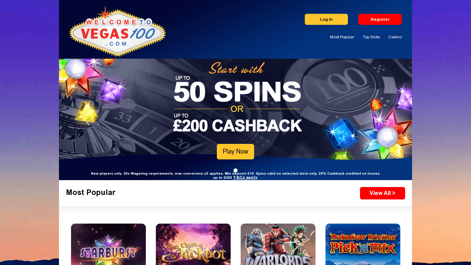The height and width of the screenshot is (265, 471).
Task: Click the 50 SPINS banner headline
Action: click(237, 92)
